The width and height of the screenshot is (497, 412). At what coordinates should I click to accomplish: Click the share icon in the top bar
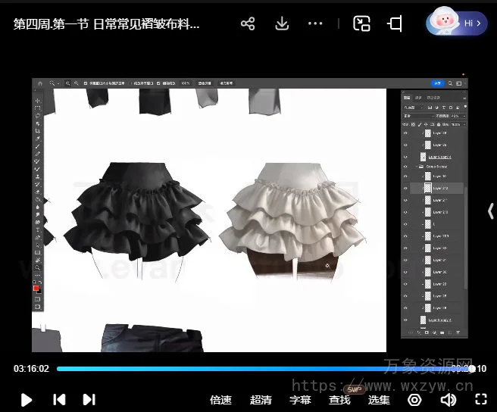248,24
